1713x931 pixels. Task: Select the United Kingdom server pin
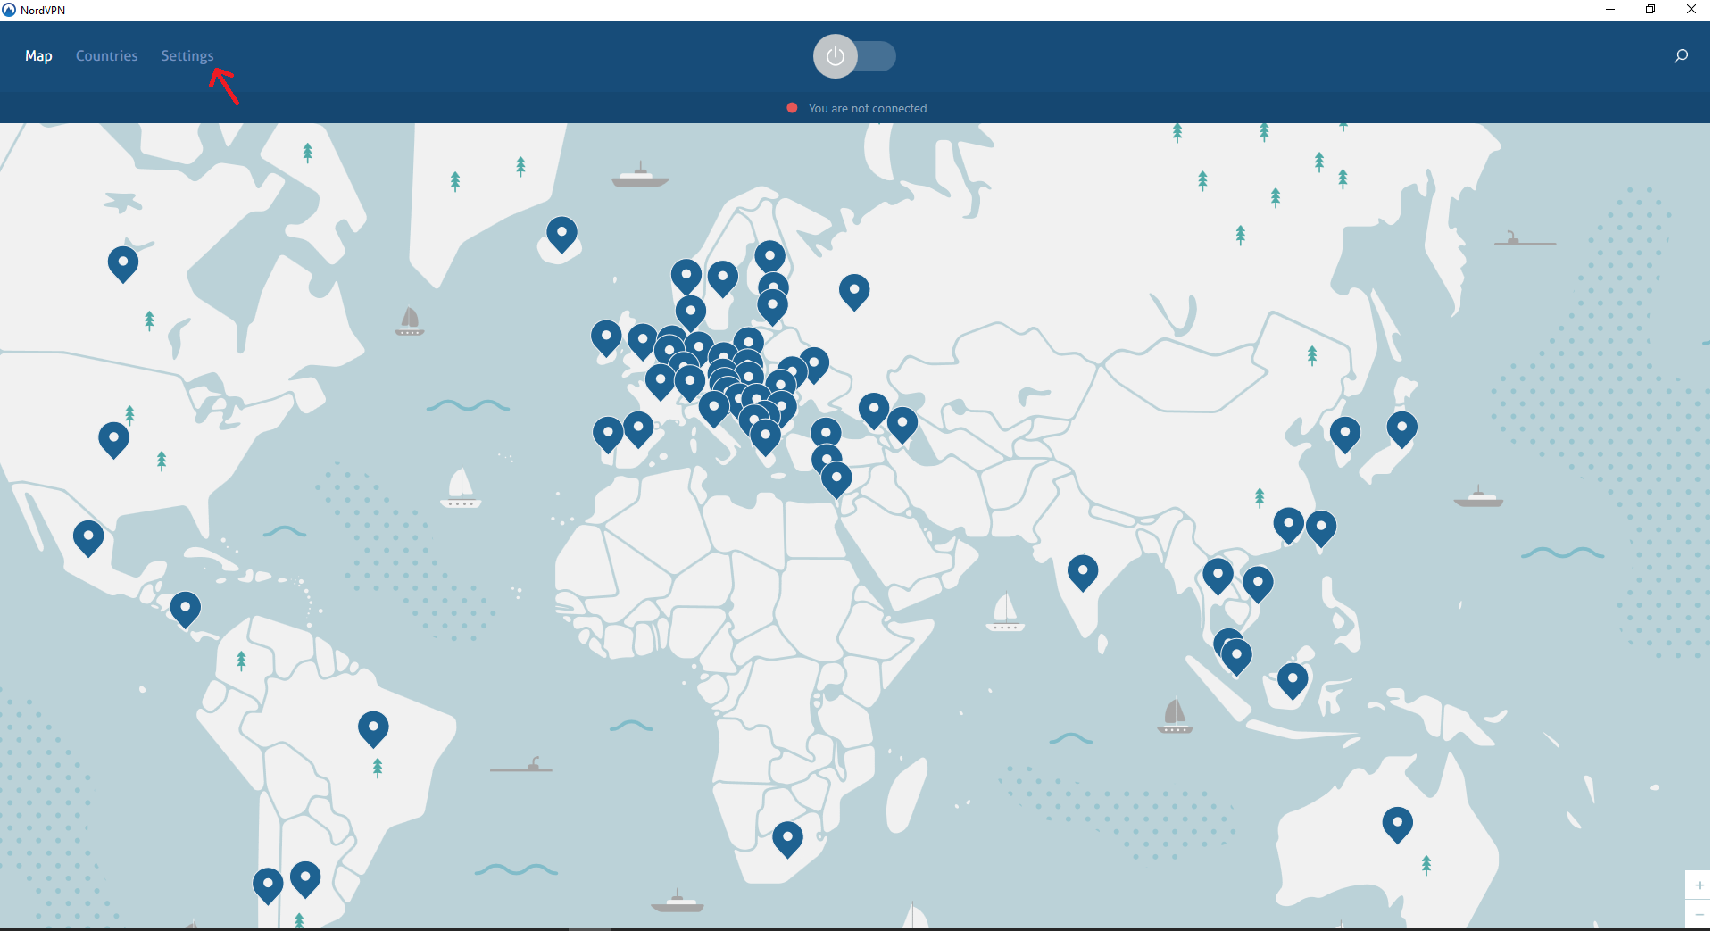coord(642,342)
